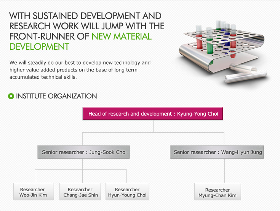Select the Head of research and development box
The height and width of the screenshot is (211, 280).
[x=153, y=114]
